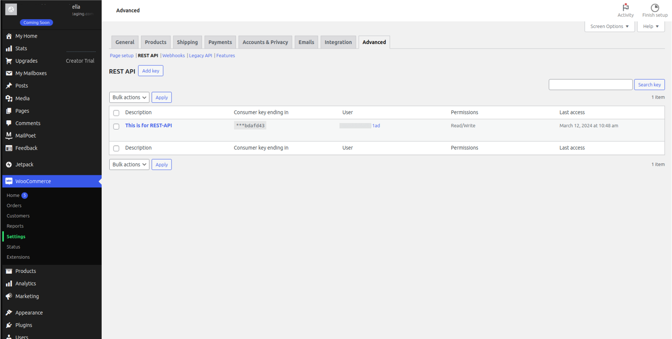Expand the Screen Options panel
This screenshot has height=339, width=672.
click(x=609, y=27)
